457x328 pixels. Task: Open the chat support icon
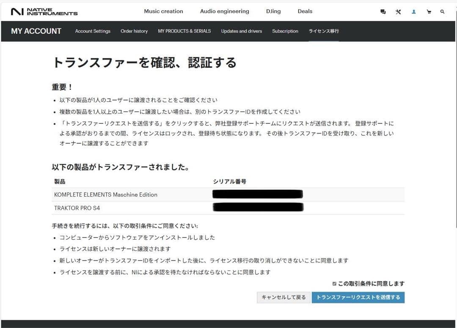(x=383, y=12)
